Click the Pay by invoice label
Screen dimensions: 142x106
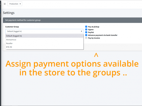coord(94,38)
